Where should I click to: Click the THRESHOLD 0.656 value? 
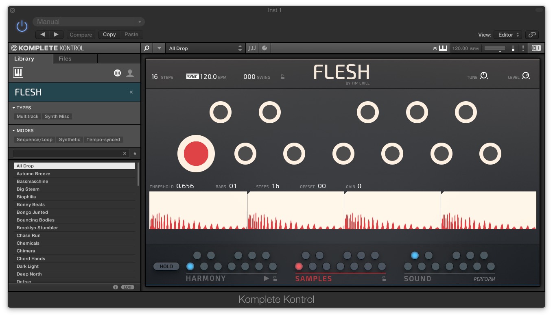tap(185, 186)
